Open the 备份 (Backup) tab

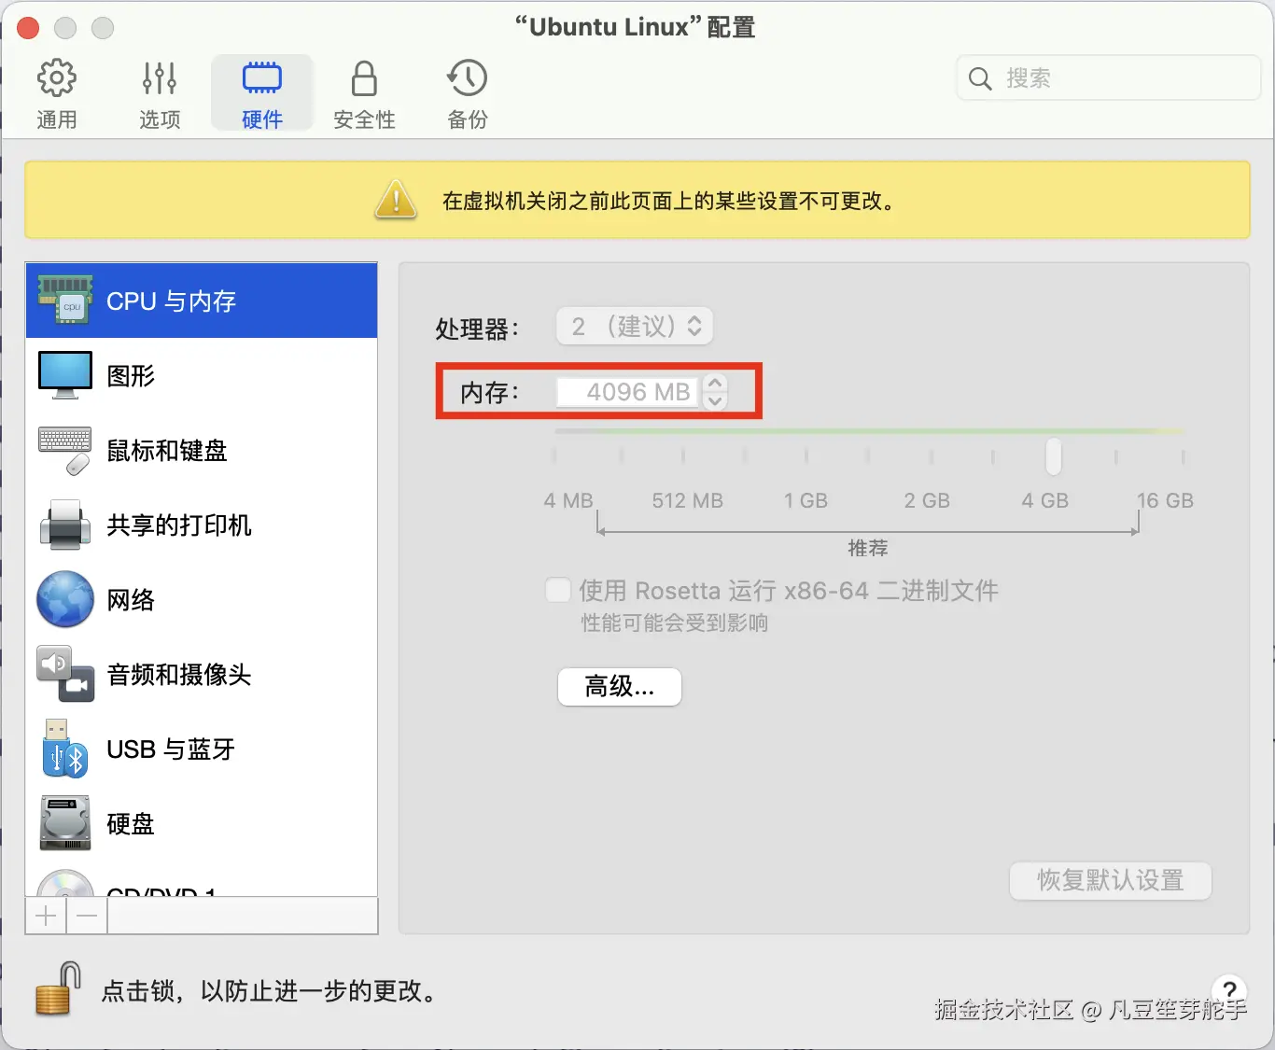[468, 93]
